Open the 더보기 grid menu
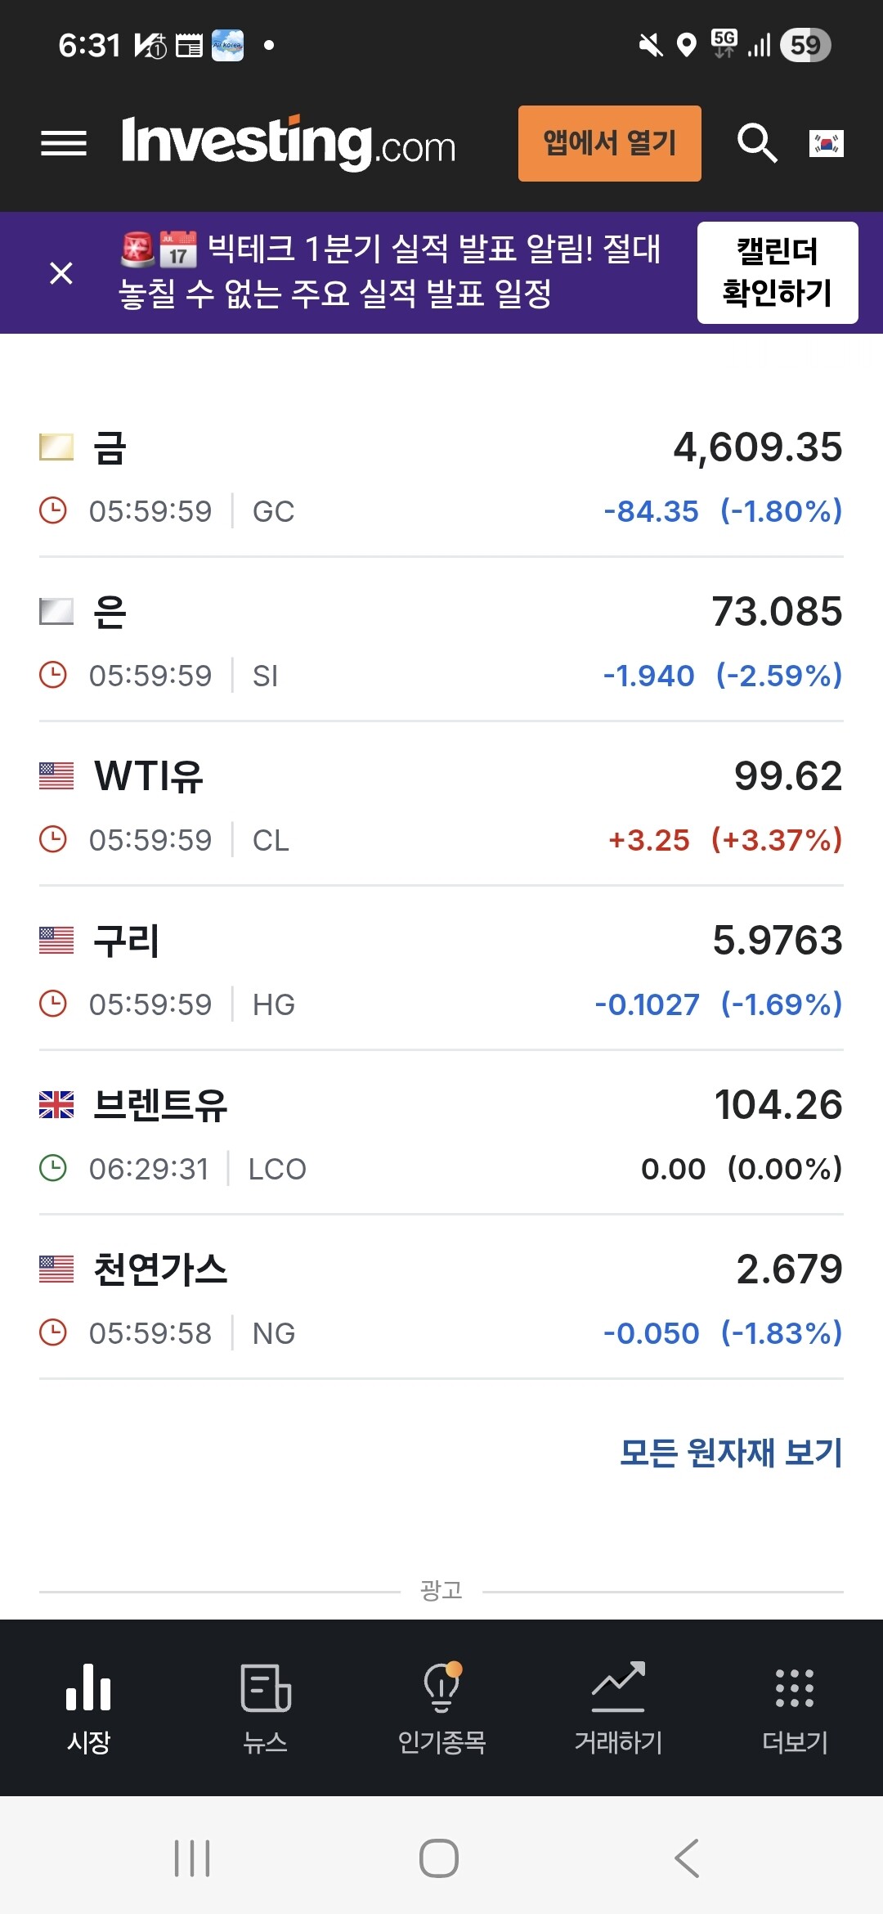The width and height of the screenshot is (883, 1914). (795, 1709)
